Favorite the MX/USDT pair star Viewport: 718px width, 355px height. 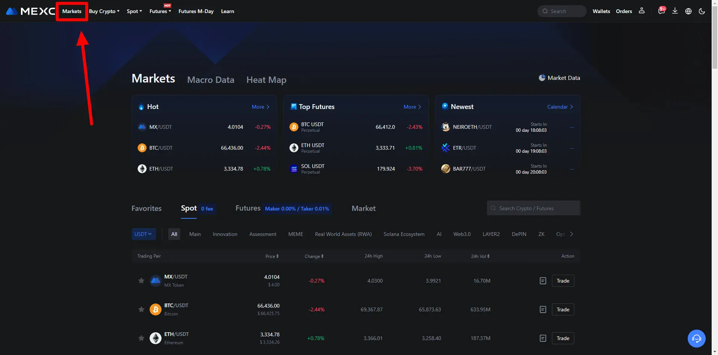[x=141, y=281]
